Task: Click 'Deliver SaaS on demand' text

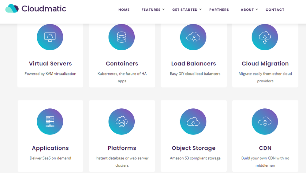Action: pos(50,158)
